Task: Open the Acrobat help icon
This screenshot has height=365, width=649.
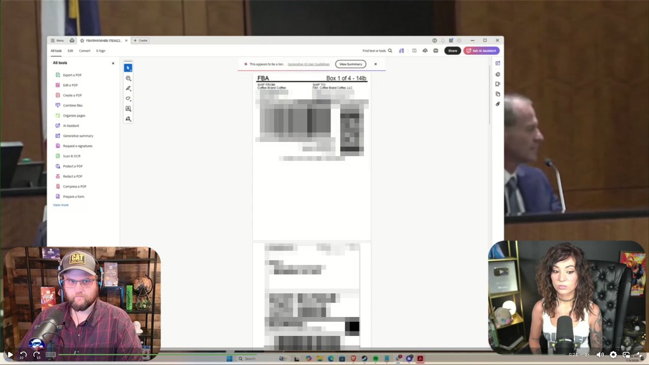Action: point(435,40)
